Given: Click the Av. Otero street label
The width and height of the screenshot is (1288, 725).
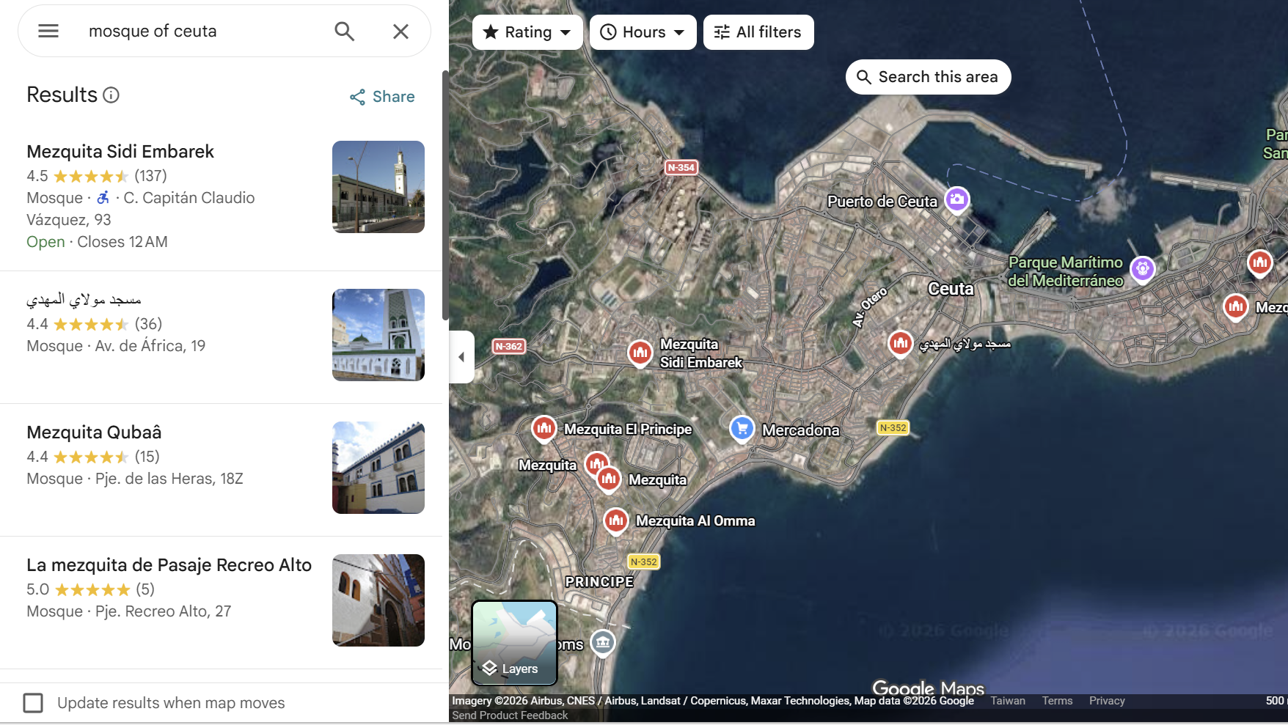Looking at the screenshot, I should 870,307.
